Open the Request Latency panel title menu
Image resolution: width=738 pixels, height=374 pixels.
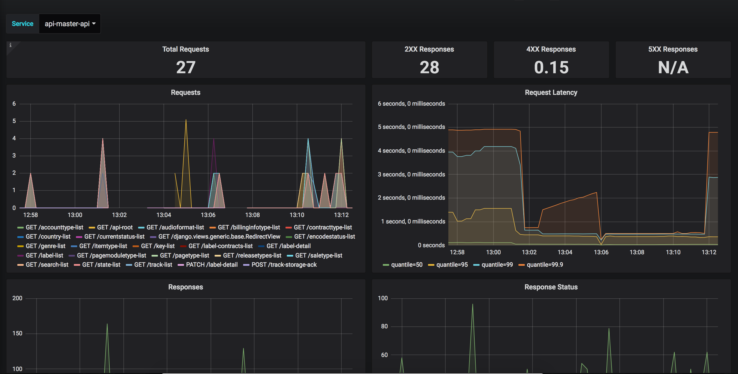click(x=551, y=92)
